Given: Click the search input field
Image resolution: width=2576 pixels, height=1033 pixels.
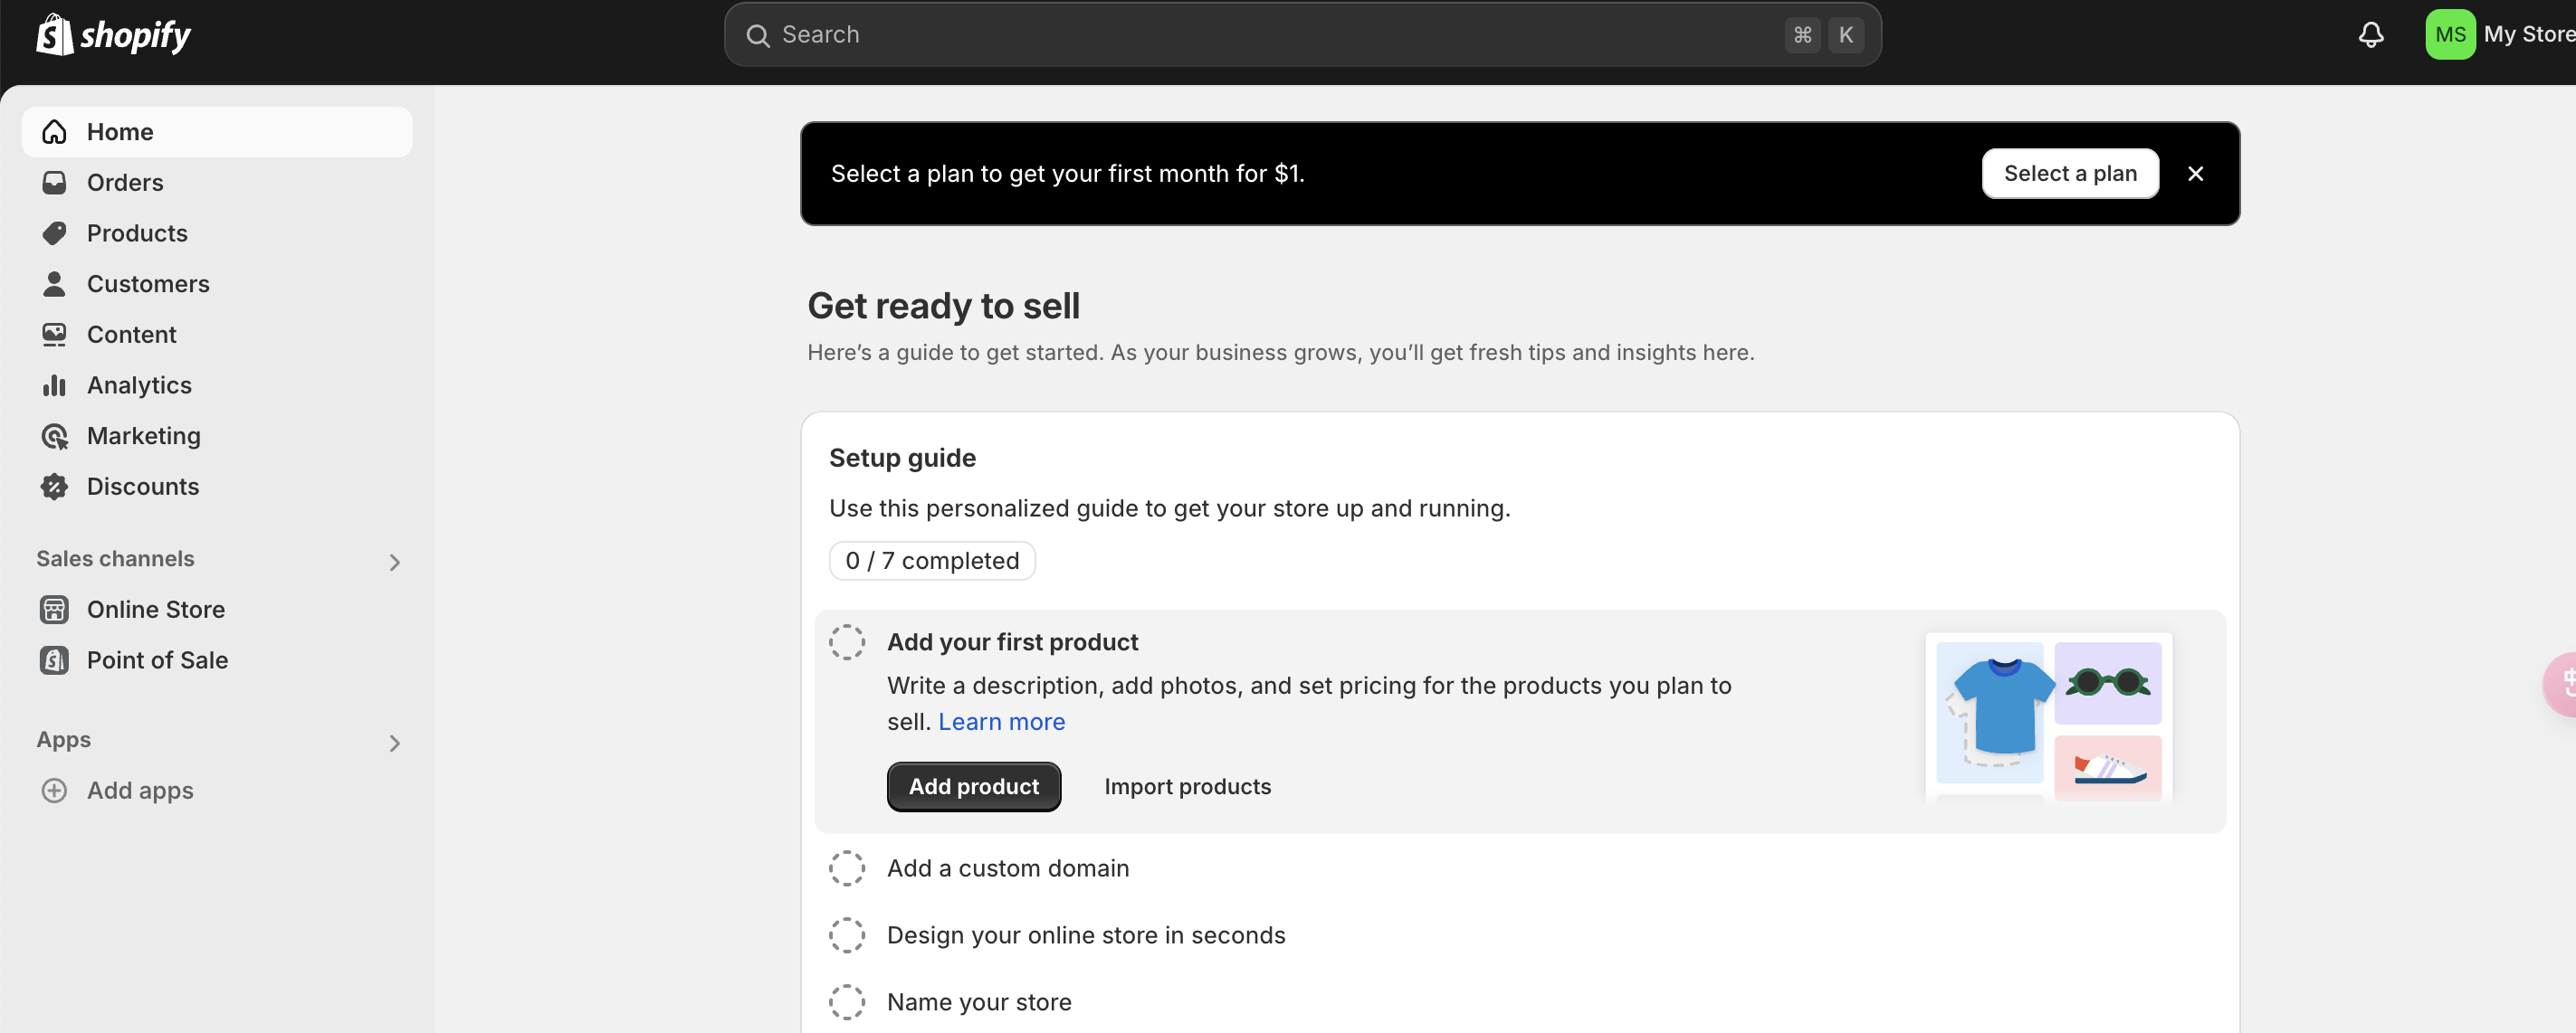Looking at the screenshot, I should coord(1302,34).
